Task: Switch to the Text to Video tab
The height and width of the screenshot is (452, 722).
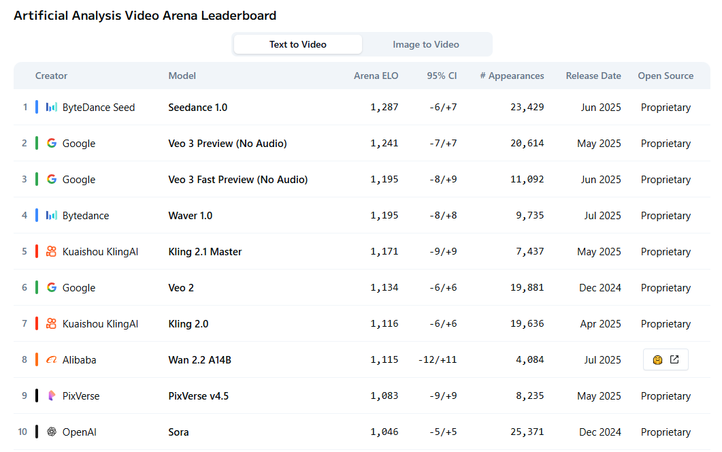Action: coord(298,45)
